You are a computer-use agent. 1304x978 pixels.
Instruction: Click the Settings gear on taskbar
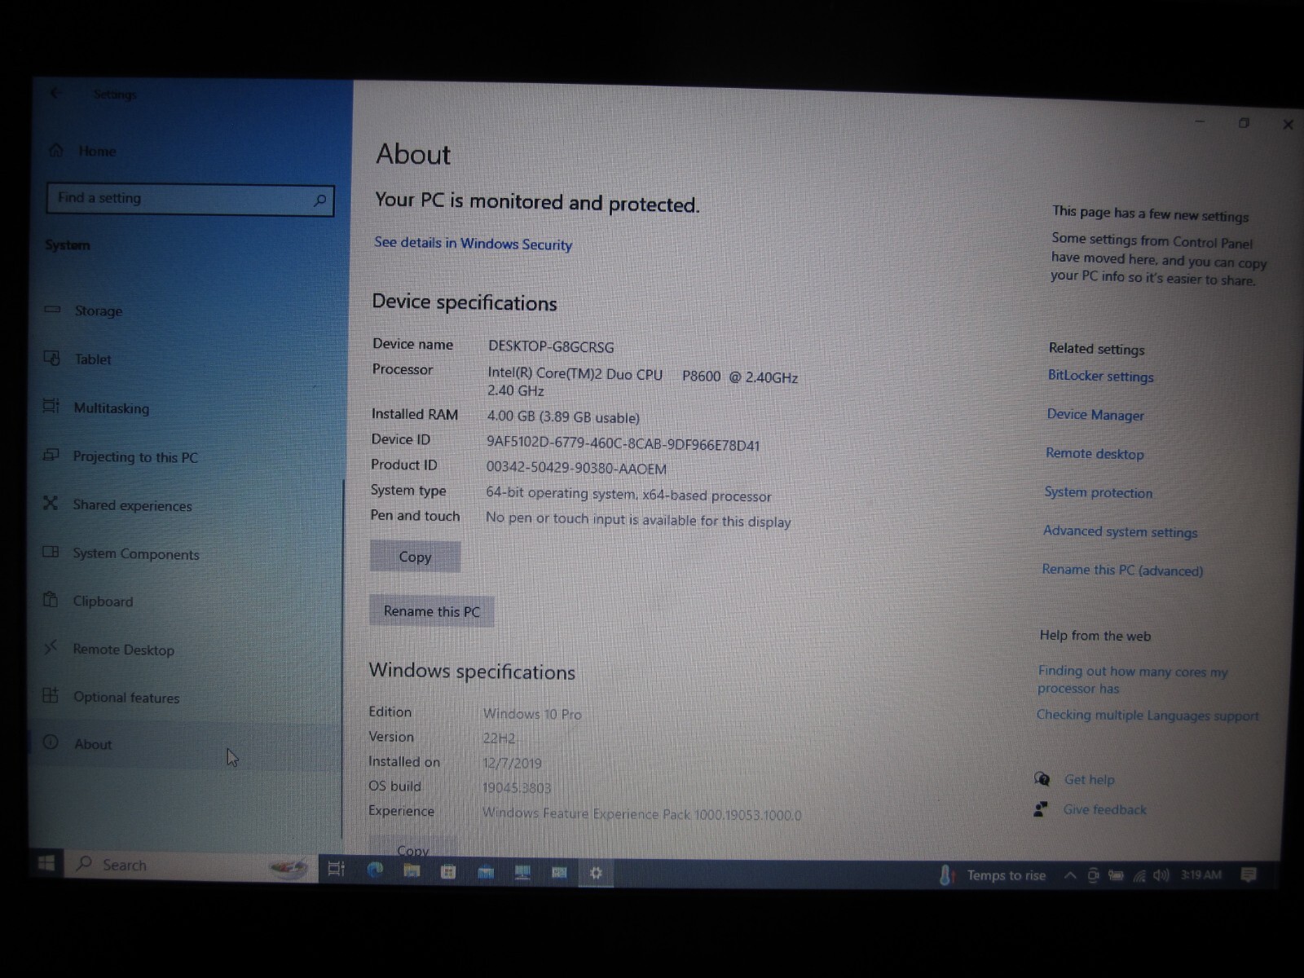click(x=596, y=874)
